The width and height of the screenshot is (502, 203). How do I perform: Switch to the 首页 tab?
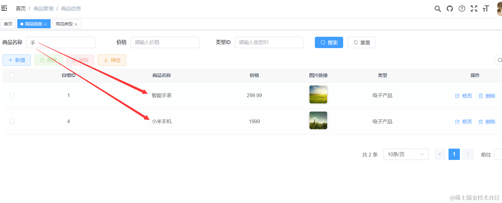click(x=8, y=24)
